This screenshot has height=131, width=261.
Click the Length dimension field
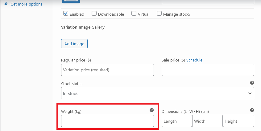[177, 121]
